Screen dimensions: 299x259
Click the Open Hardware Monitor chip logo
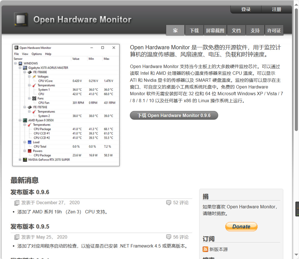(x=21, y=19)
